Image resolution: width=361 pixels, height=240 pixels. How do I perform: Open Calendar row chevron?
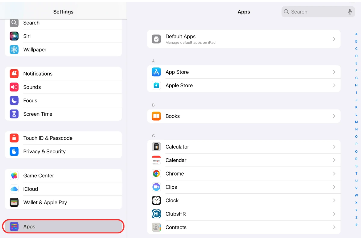coord(334,160)
